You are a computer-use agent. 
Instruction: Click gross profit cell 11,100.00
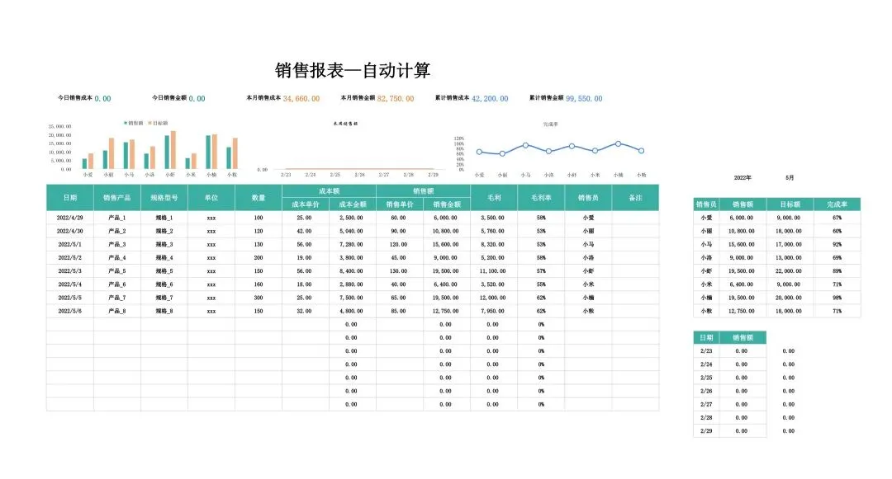click(x=492, y=271)
